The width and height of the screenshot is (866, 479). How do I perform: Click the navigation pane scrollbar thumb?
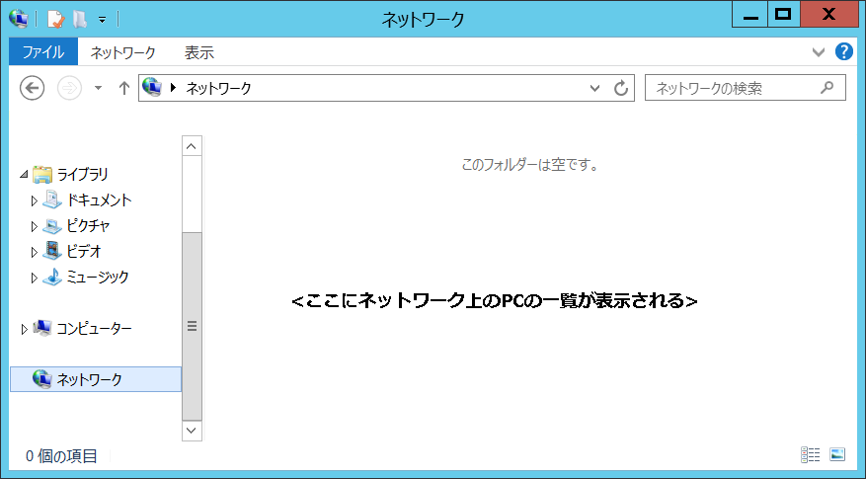192,326
